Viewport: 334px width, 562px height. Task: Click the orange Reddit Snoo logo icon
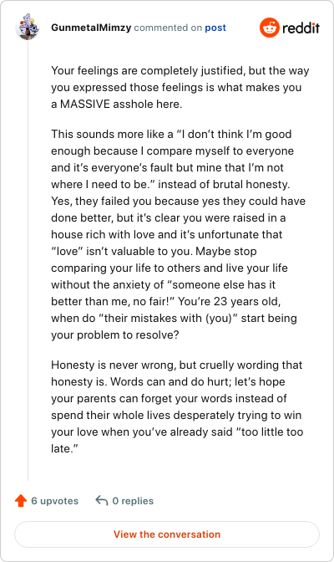269,28
